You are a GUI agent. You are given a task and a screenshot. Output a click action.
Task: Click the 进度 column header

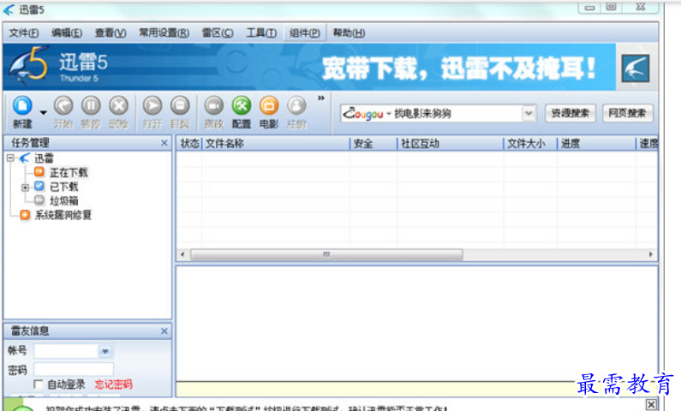click(x=596, y=144)
